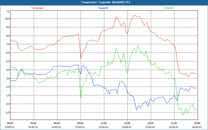
Task: Select the 9,0 y-axis value
Action: [x=8, y=27]
